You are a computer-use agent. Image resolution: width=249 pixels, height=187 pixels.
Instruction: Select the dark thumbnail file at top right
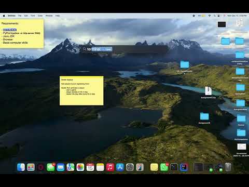coord(222,24)
